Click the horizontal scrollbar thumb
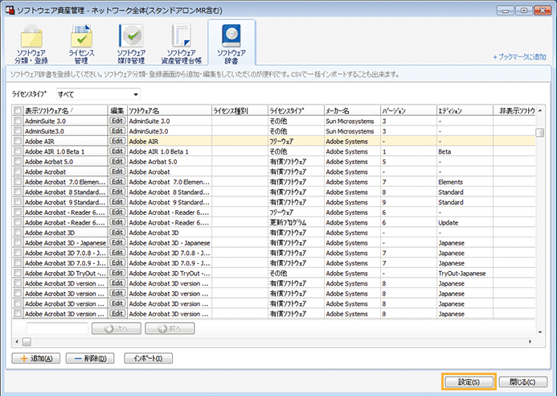Image resolution: width=557 pixels, height=396 pixels. (x=27, y=341)
